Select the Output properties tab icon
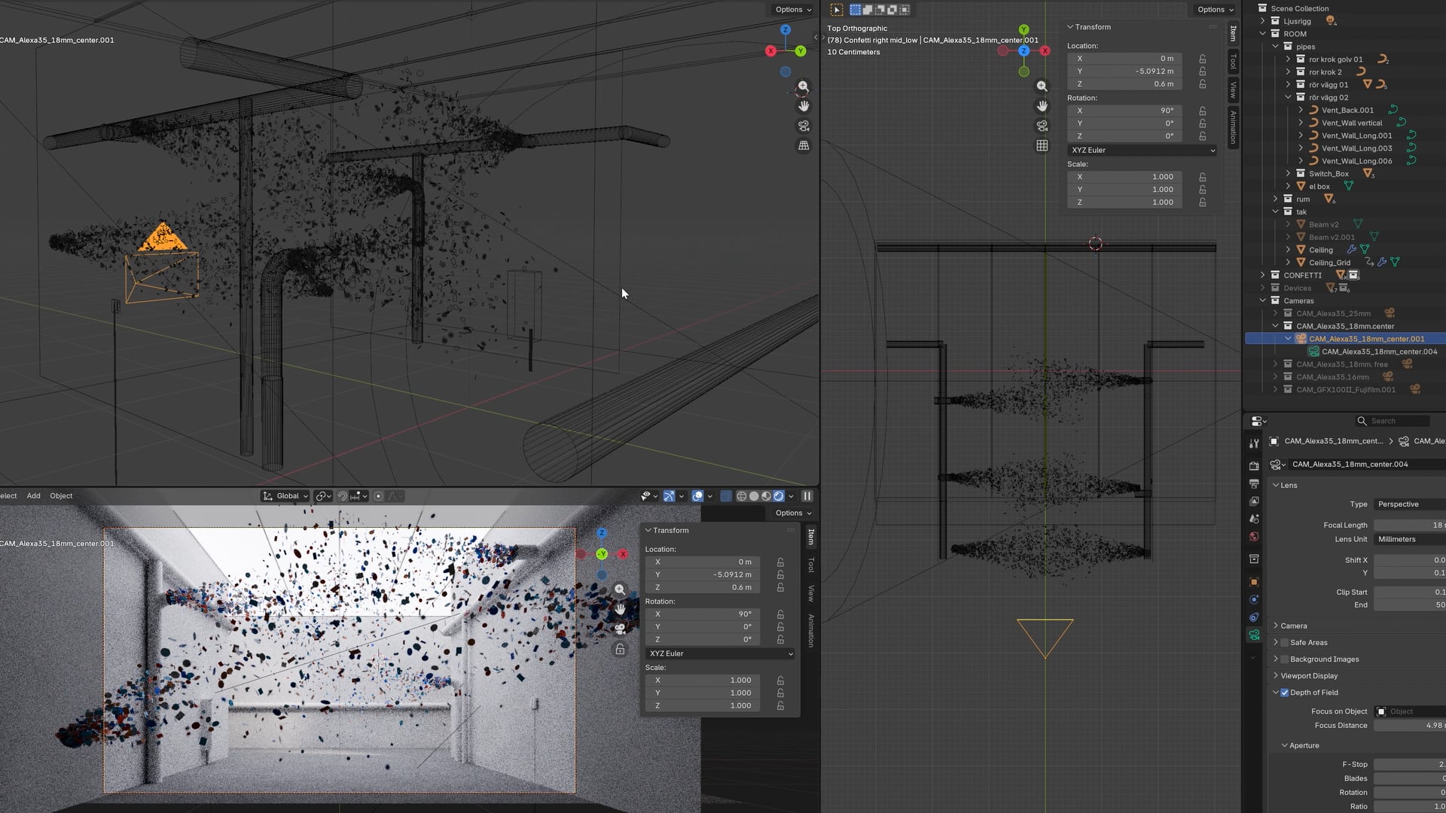Image resolution: width=1446 pixels, height=813 pixels. (x=1254, y=483)
